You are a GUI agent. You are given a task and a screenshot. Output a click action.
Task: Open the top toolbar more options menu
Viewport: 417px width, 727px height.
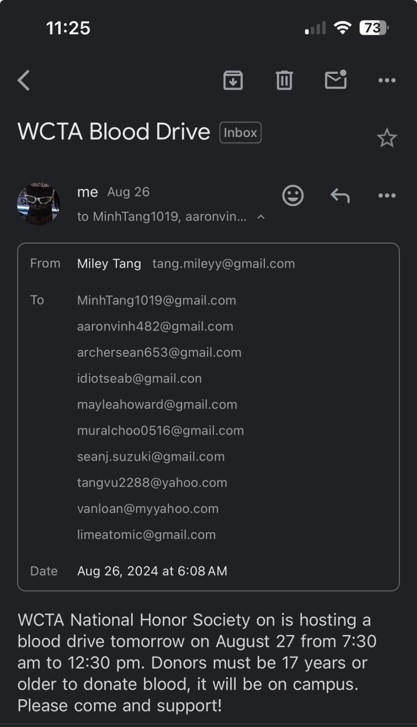click(387, 81)
